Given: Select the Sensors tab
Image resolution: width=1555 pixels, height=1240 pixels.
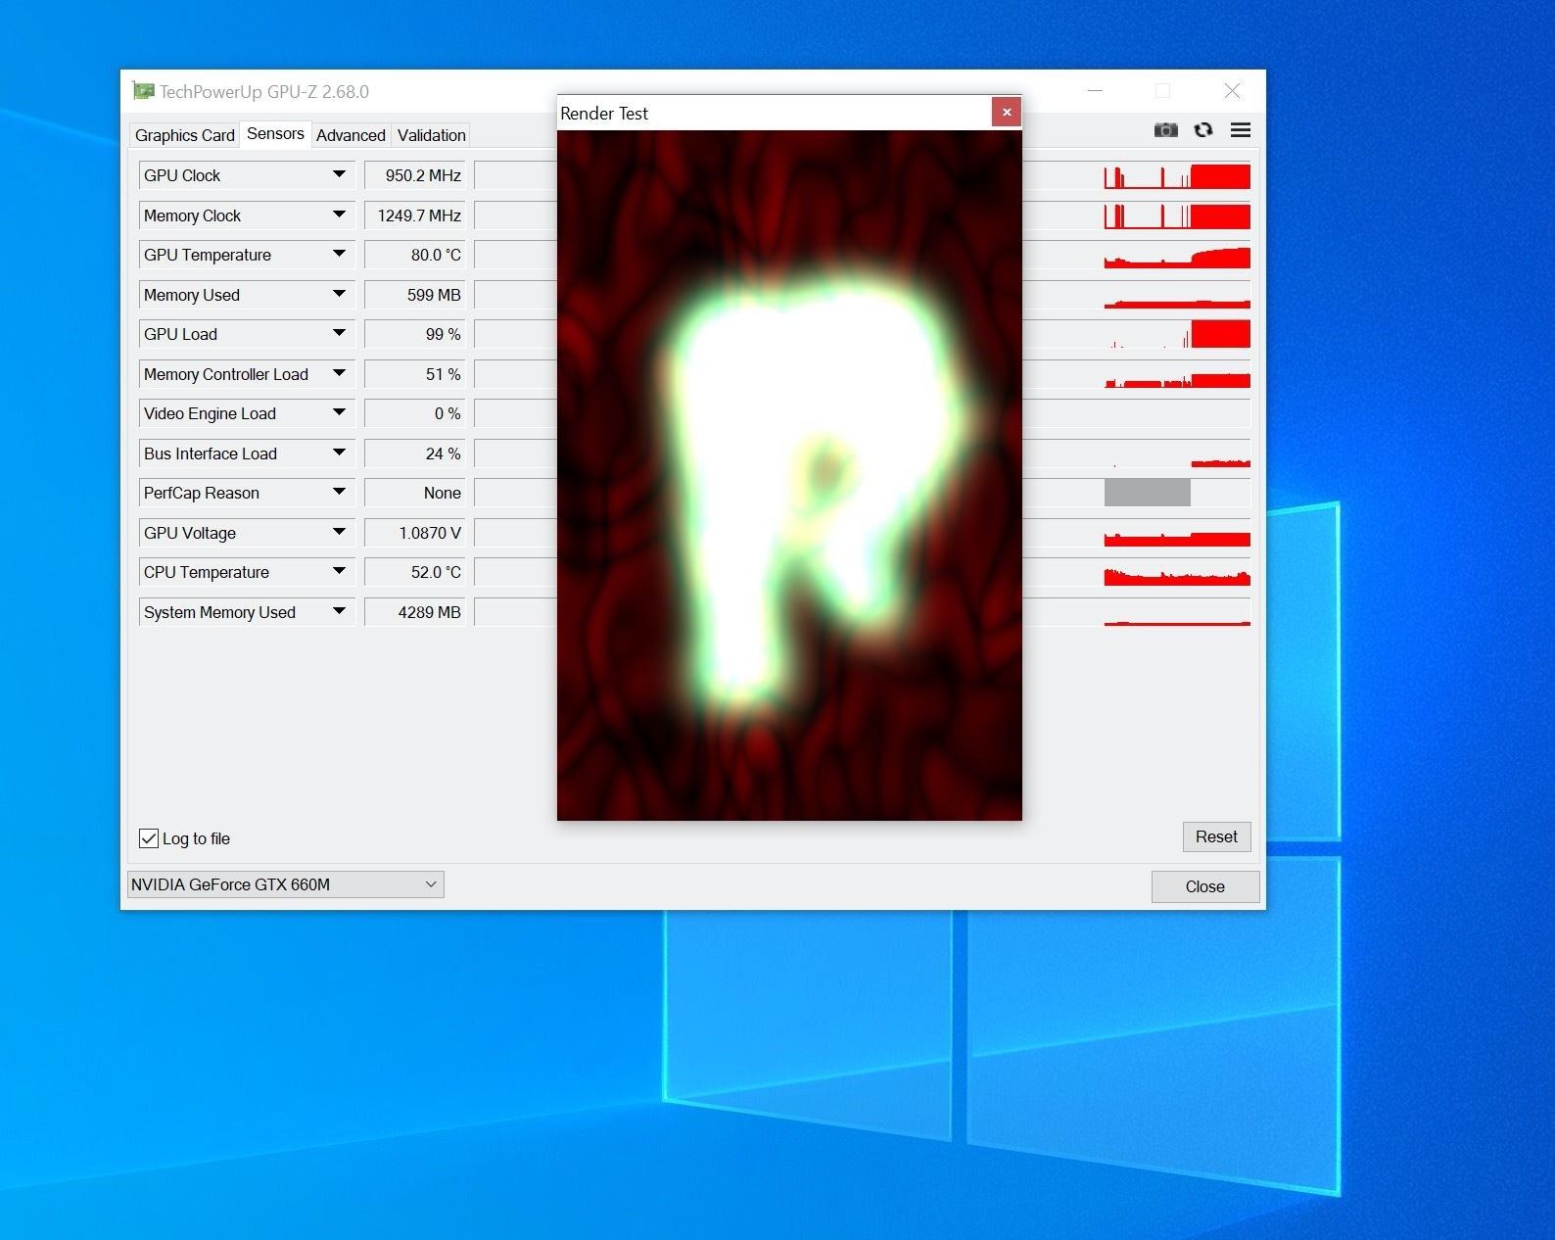Looking at the screenshot, I should click(275, 134).
